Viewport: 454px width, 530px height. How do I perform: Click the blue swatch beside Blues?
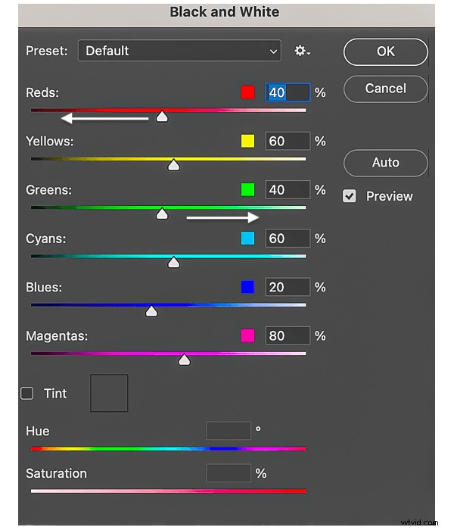[x=247, y=287]
